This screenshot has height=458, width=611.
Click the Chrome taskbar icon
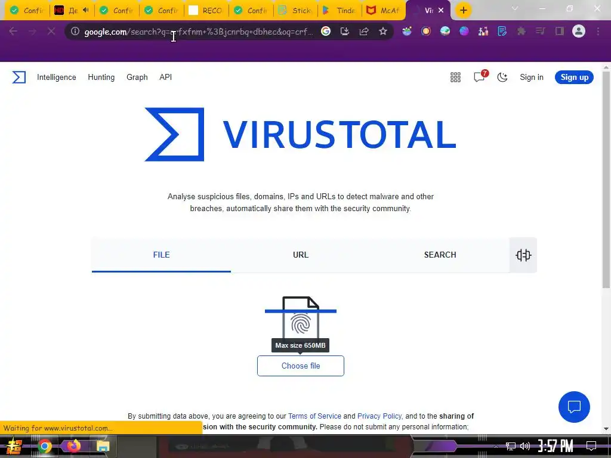click(x=44, y=446)
